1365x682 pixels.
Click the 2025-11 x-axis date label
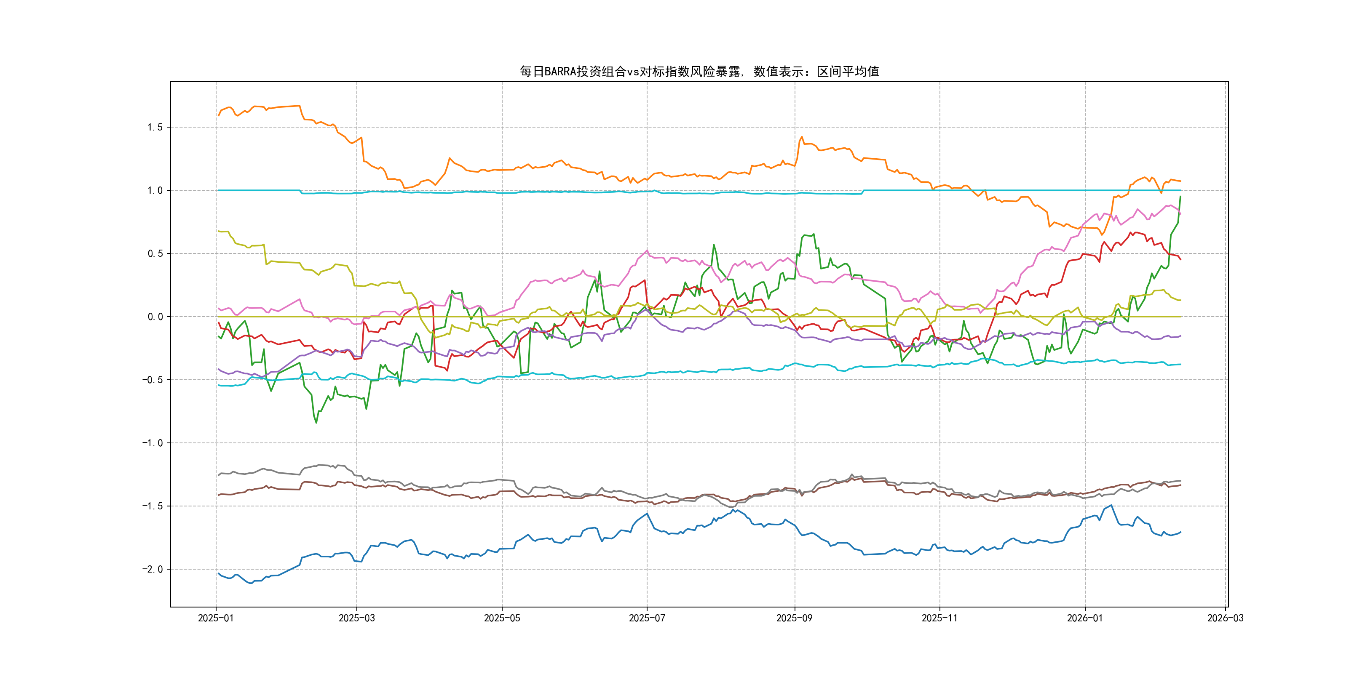click(x=939, y=618)
